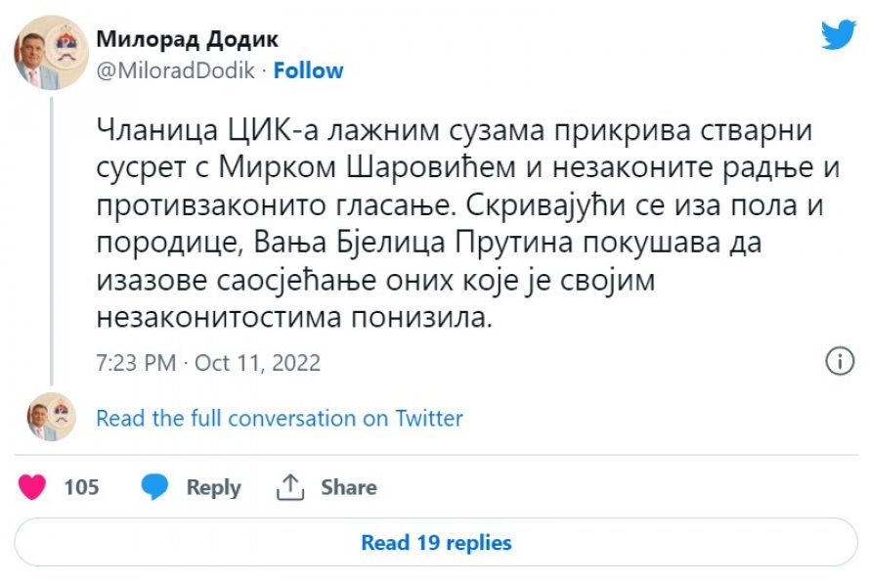
Task: Click the Reply text label
Action: [x=213, y=487]
